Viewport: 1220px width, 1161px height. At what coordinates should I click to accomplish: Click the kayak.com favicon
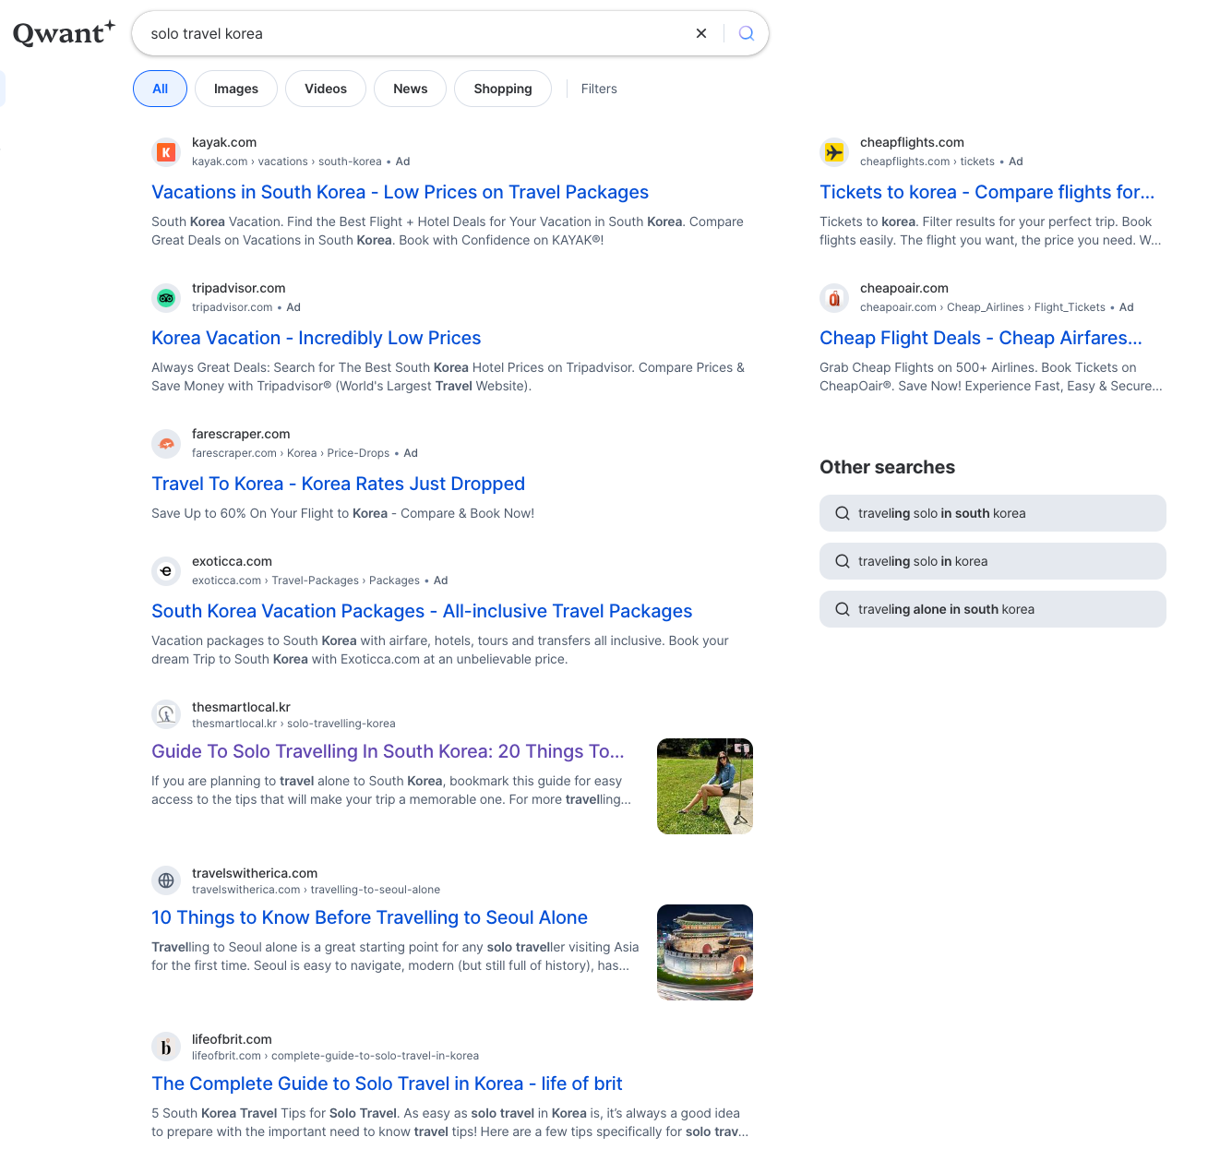tap(166, 151)
